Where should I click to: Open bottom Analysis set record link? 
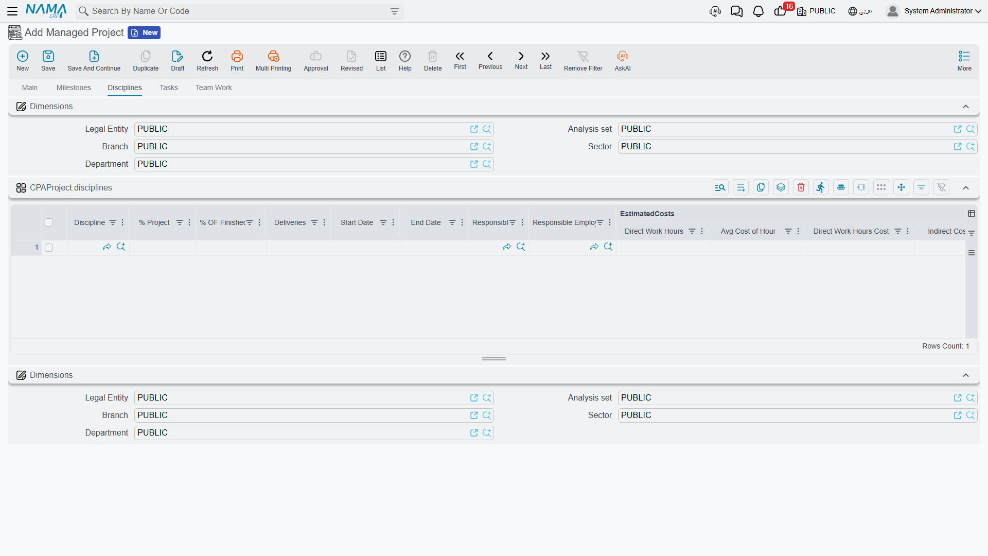tap(958, 398)
